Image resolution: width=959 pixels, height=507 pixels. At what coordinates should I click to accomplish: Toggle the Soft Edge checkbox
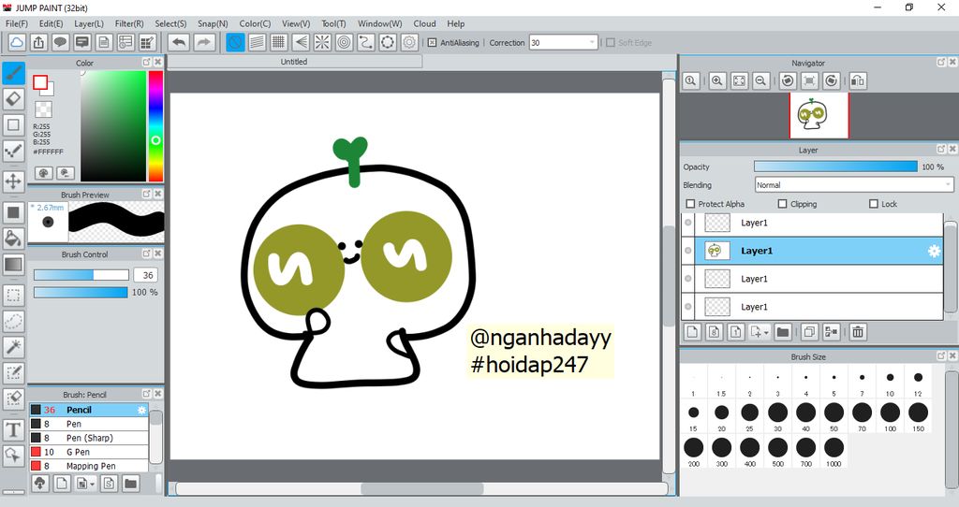[610, 43]
